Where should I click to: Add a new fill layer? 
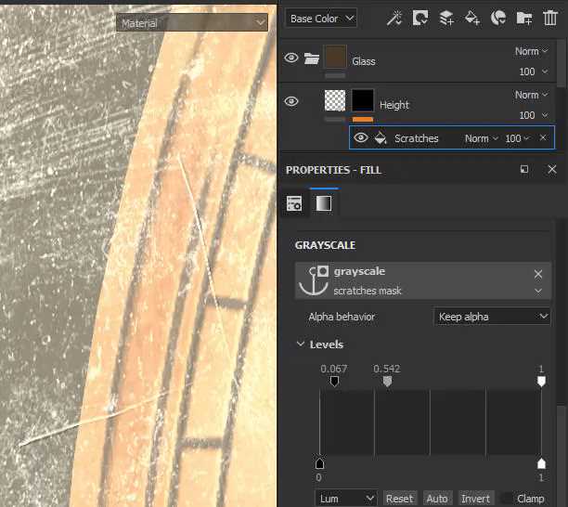(x=472, y=18)
